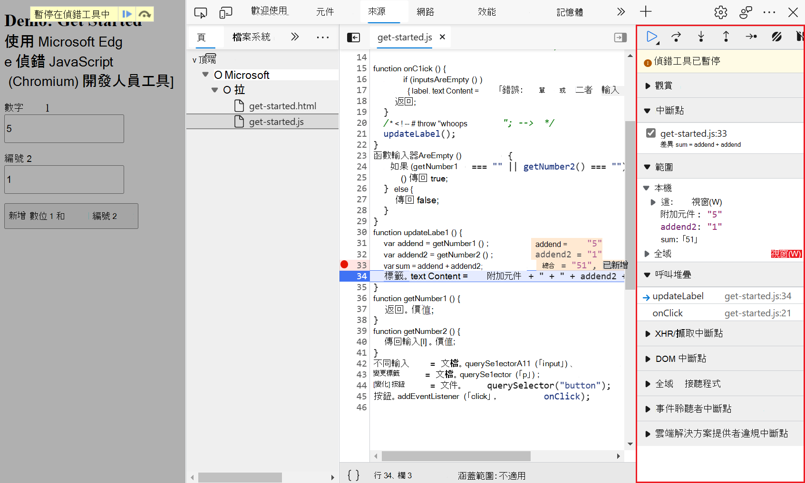Show more DevTools tabs chevron
805x483 pixels.
click(621, 12)
